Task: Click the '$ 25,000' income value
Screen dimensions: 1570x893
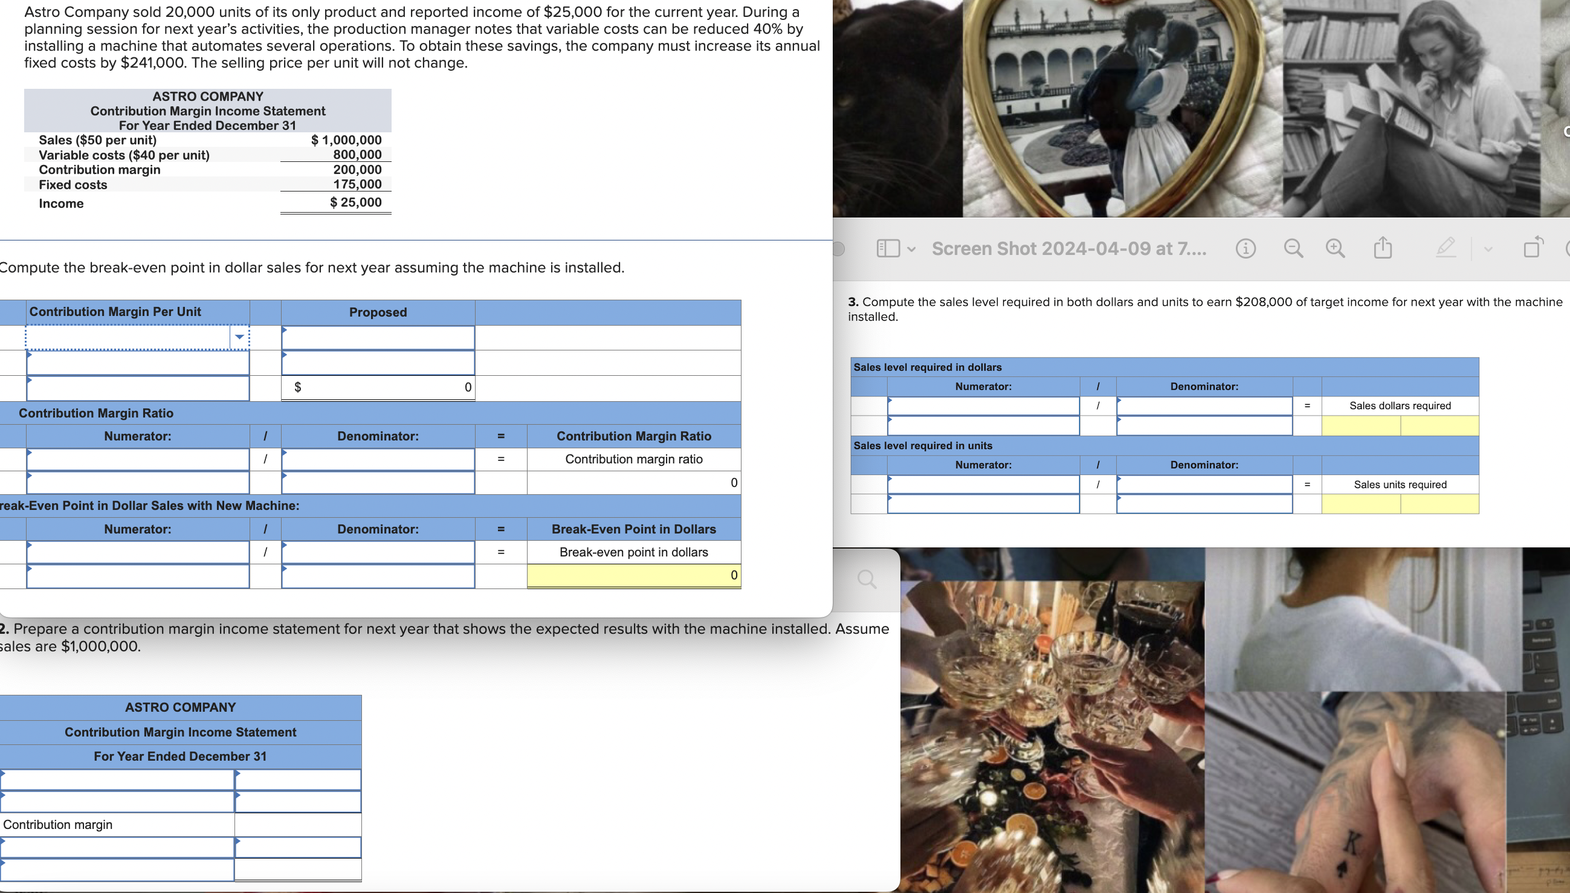Action: (356, 202)
